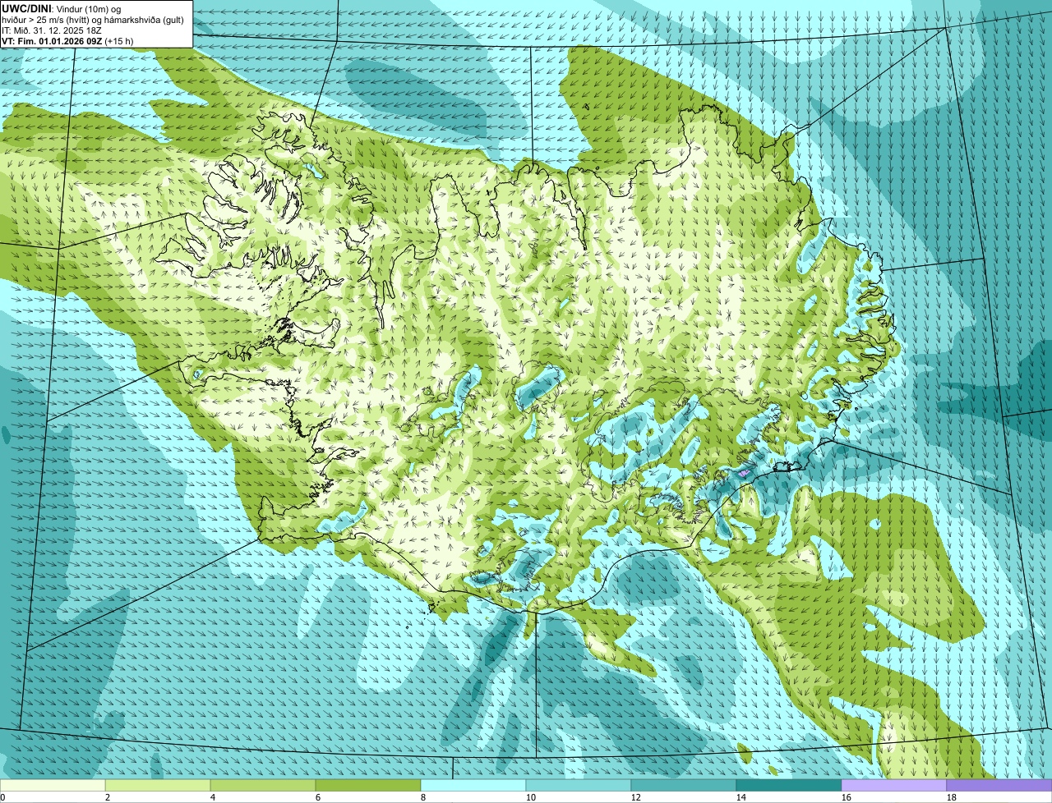Select the light teal 10–12 m/s legend swatch
Viewport: 1052px width, 803px height.
[579, 785]
